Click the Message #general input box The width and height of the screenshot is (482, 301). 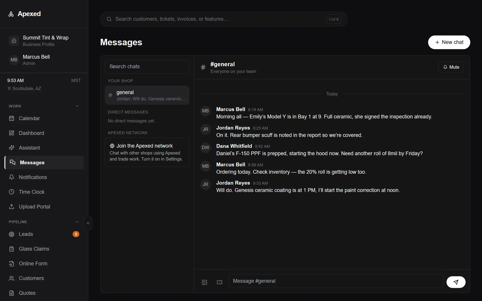click(336, 281)
